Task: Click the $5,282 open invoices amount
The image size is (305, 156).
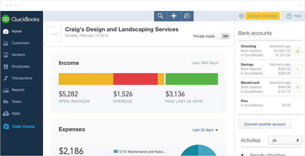Action: pyautogui.click(x=68, y=94)
